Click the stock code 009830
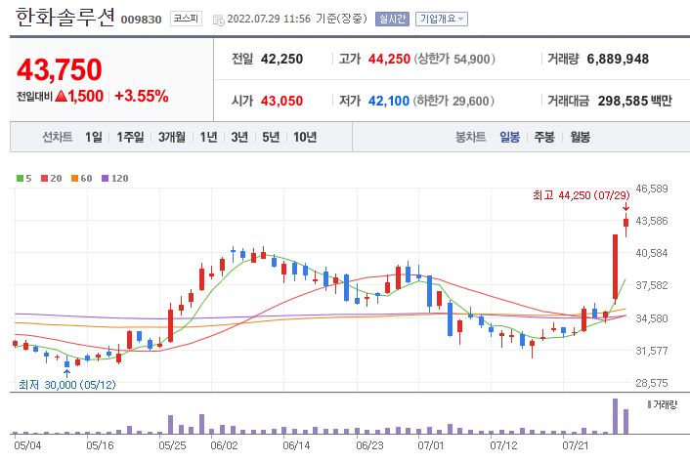 [x=141, y=20]
